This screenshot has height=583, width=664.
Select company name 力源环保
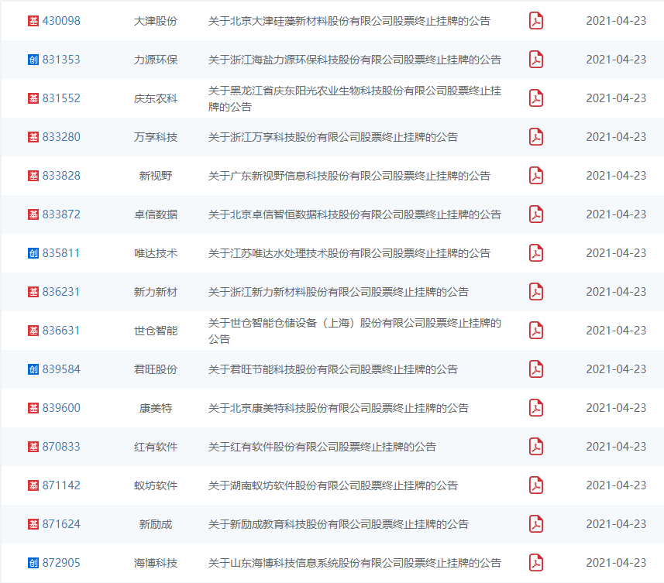[156, 60]
